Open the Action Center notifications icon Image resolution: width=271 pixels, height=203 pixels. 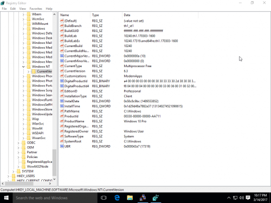[248, 198]
